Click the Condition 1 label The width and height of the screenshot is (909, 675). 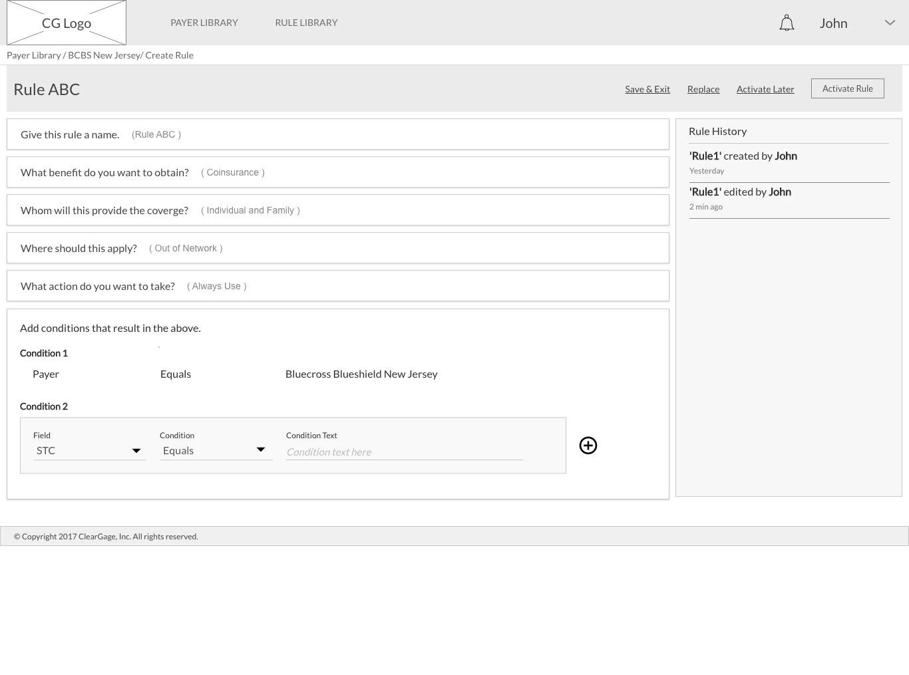pyautogui.click(x=44, y=353)
